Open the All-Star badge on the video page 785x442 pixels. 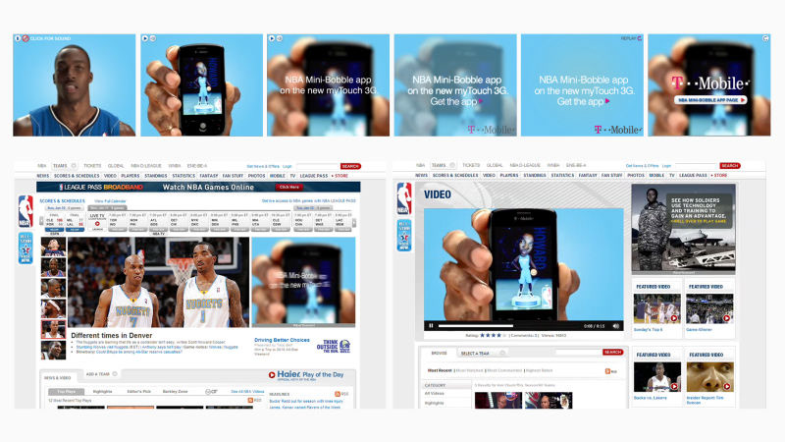click(404, 235)
